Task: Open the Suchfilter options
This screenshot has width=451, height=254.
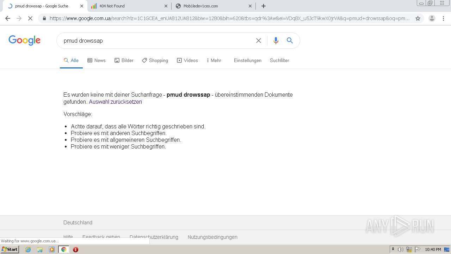Action: 279,60
